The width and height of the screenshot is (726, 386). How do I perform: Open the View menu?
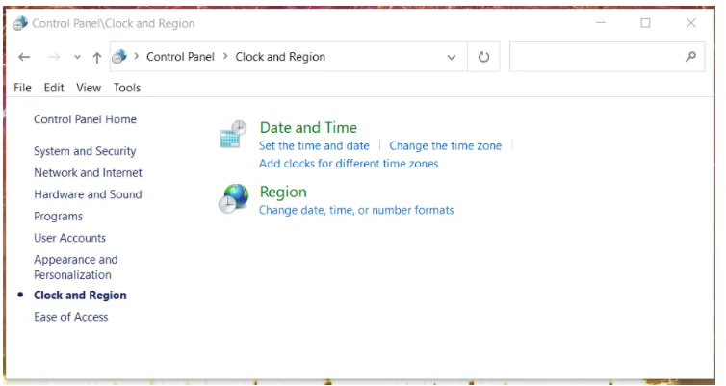(x=89, y=88)
